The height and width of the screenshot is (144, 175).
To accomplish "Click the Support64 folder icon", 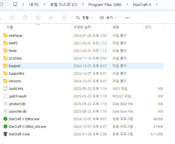I will pos(5,73).
